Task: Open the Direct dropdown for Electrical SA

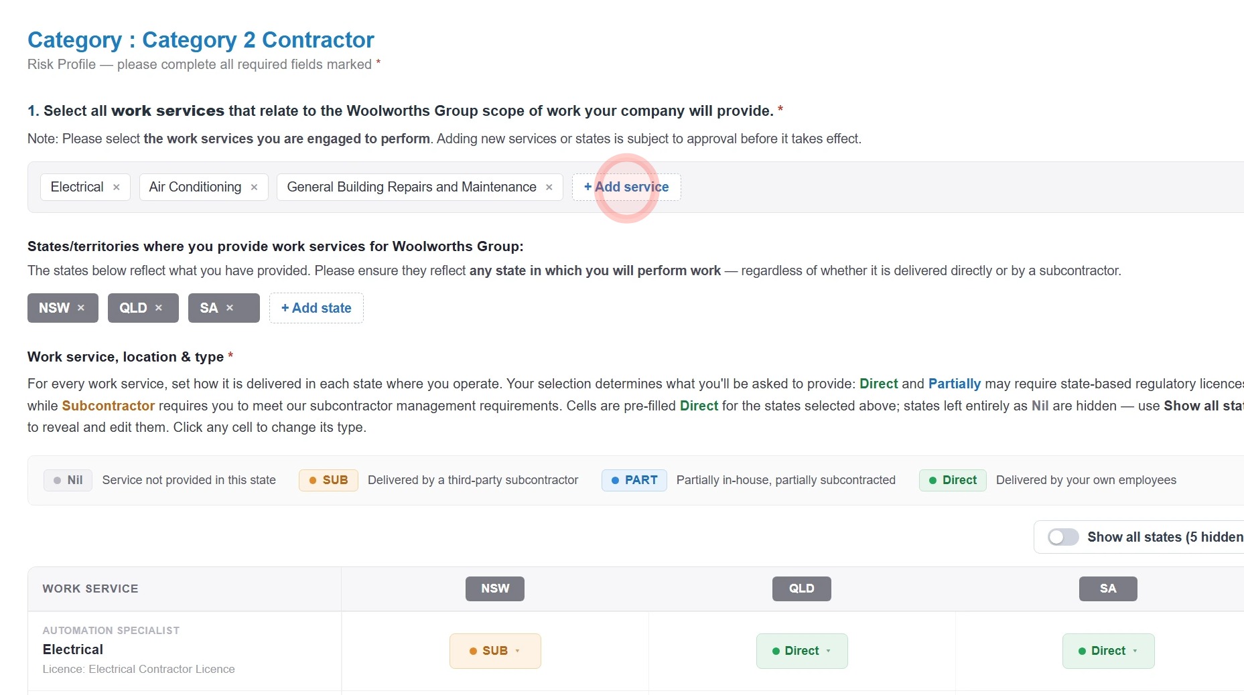Action: point(1109,651)
